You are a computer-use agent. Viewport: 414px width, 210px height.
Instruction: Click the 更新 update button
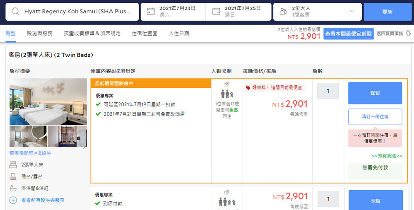point(388,12)
